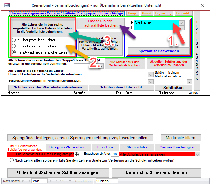Click the 'Erwachsen ab Alter' input field
Viewport: 211px width, 185px height.
(x=114, y=154)
